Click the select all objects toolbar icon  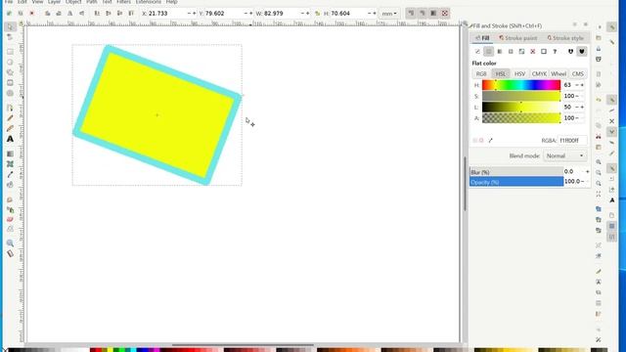tap(9, 13)
